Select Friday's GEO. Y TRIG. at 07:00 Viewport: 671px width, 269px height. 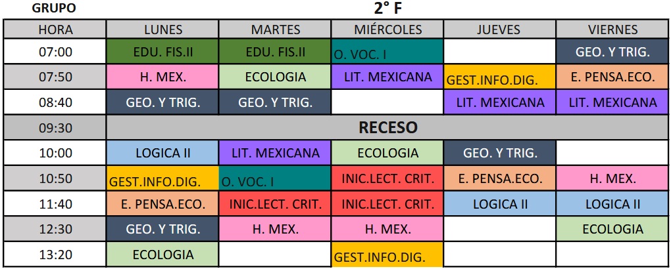(612, 52)
